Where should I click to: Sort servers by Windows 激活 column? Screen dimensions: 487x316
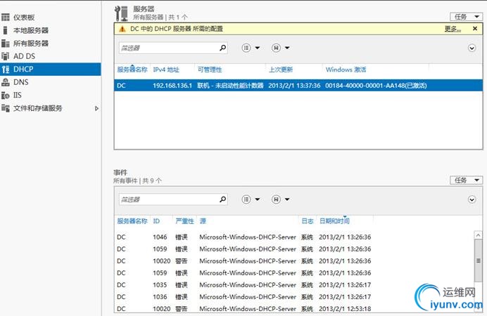click(346, 70)
